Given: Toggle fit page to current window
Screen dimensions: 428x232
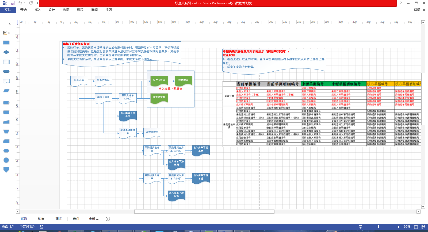Looking at the screenshot, I should pyautogui.click(x=416, y=227).
